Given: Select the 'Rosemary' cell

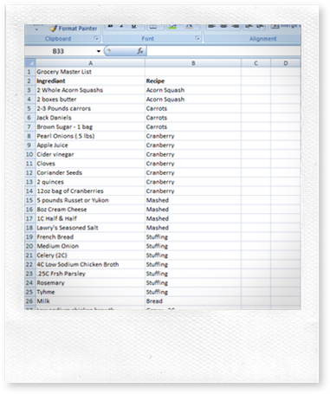Looking at the screenshot, I should [90, 283].
